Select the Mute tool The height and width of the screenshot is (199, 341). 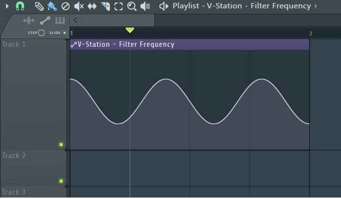click(79, 6)
